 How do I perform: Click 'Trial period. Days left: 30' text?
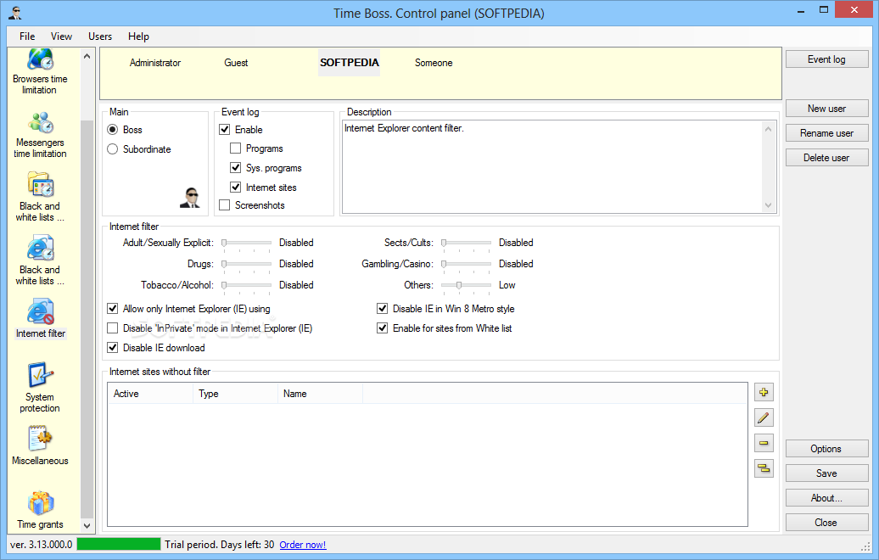pyautogui.click(x=220, y=545)
